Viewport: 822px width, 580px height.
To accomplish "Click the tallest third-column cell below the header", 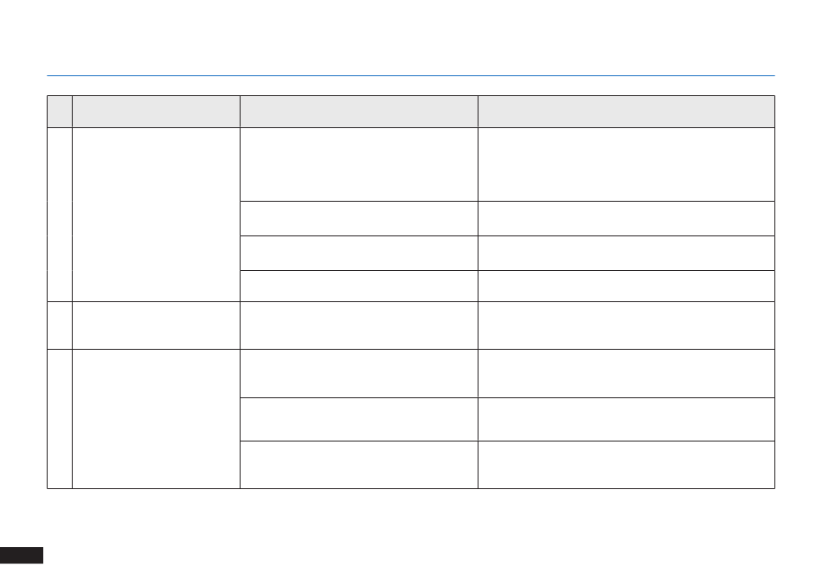I will click(359, 164).
